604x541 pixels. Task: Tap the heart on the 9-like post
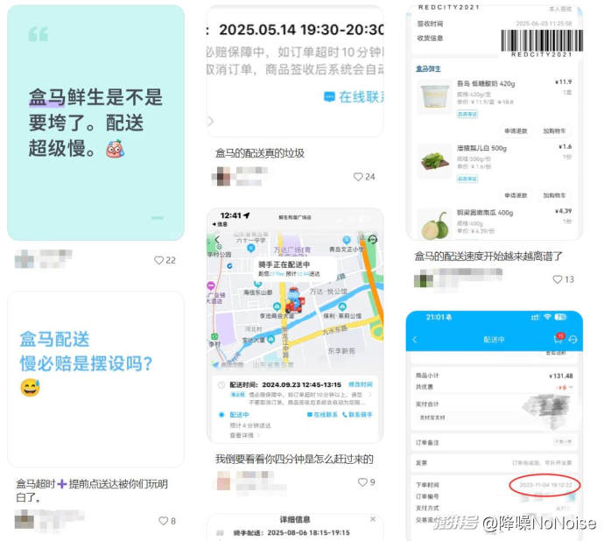(x=362, y=481)
